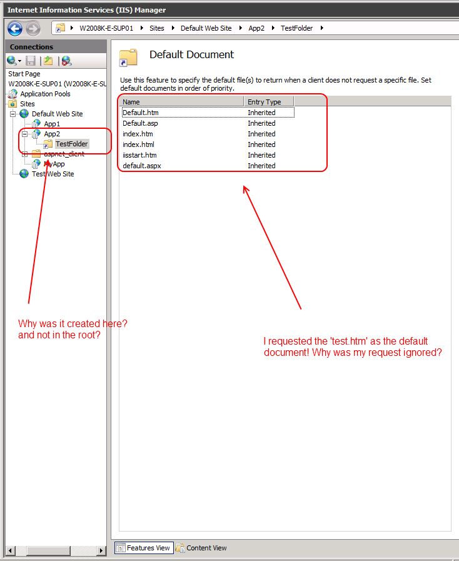Click App2 in the breadcrumb path
Viewport: 459px width, 561px height.
click(256, 28)
